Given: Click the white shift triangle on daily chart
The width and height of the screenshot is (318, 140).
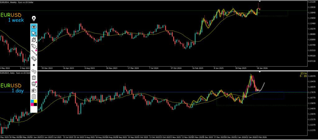Looking at the screenshot, I should tap(260, 72).
